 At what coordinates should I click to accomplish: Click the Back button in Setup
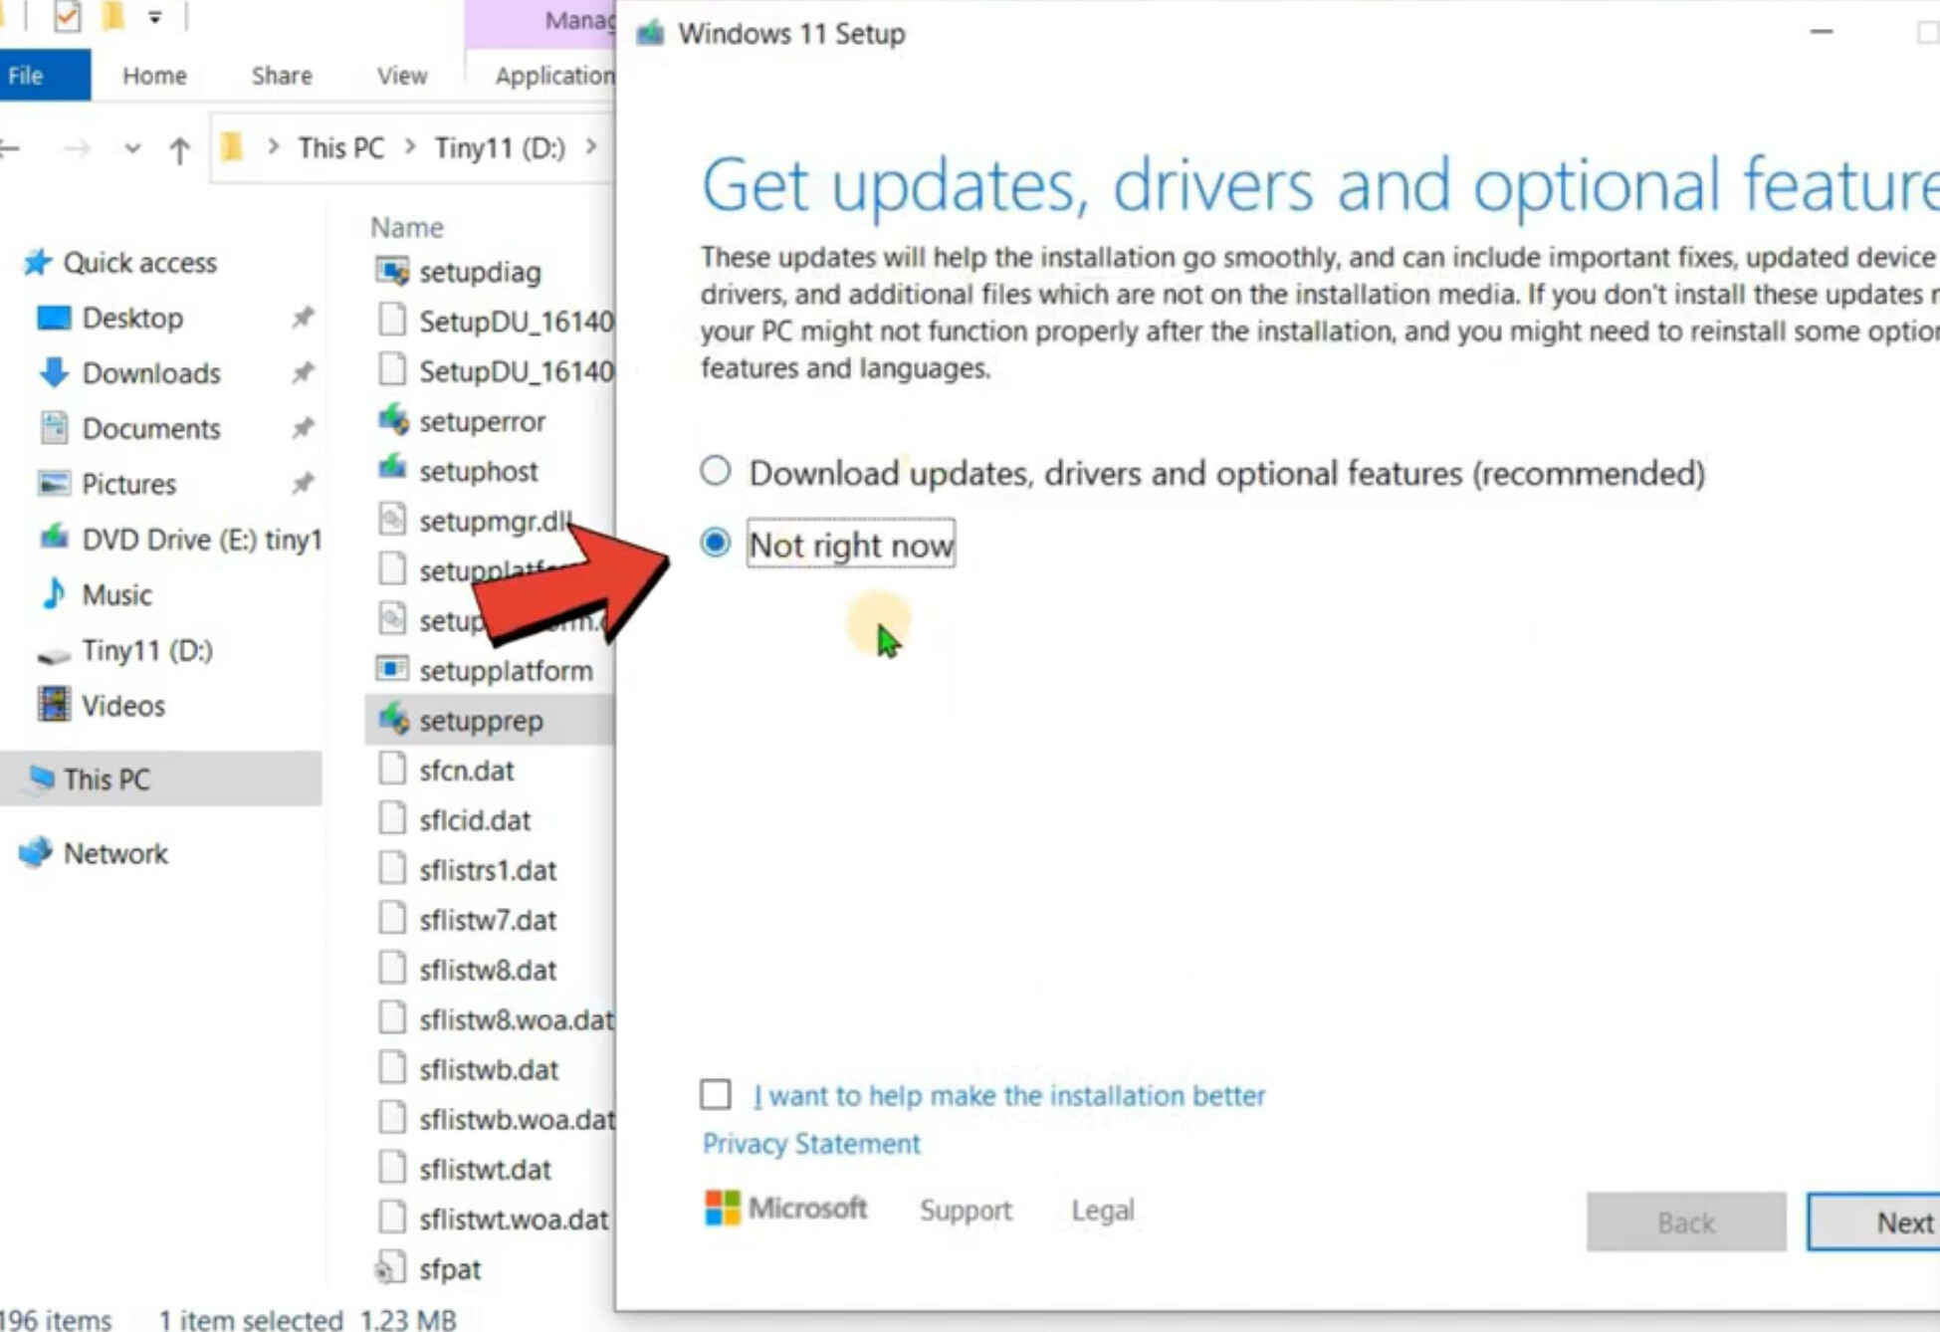[x=1685, y=1221]
